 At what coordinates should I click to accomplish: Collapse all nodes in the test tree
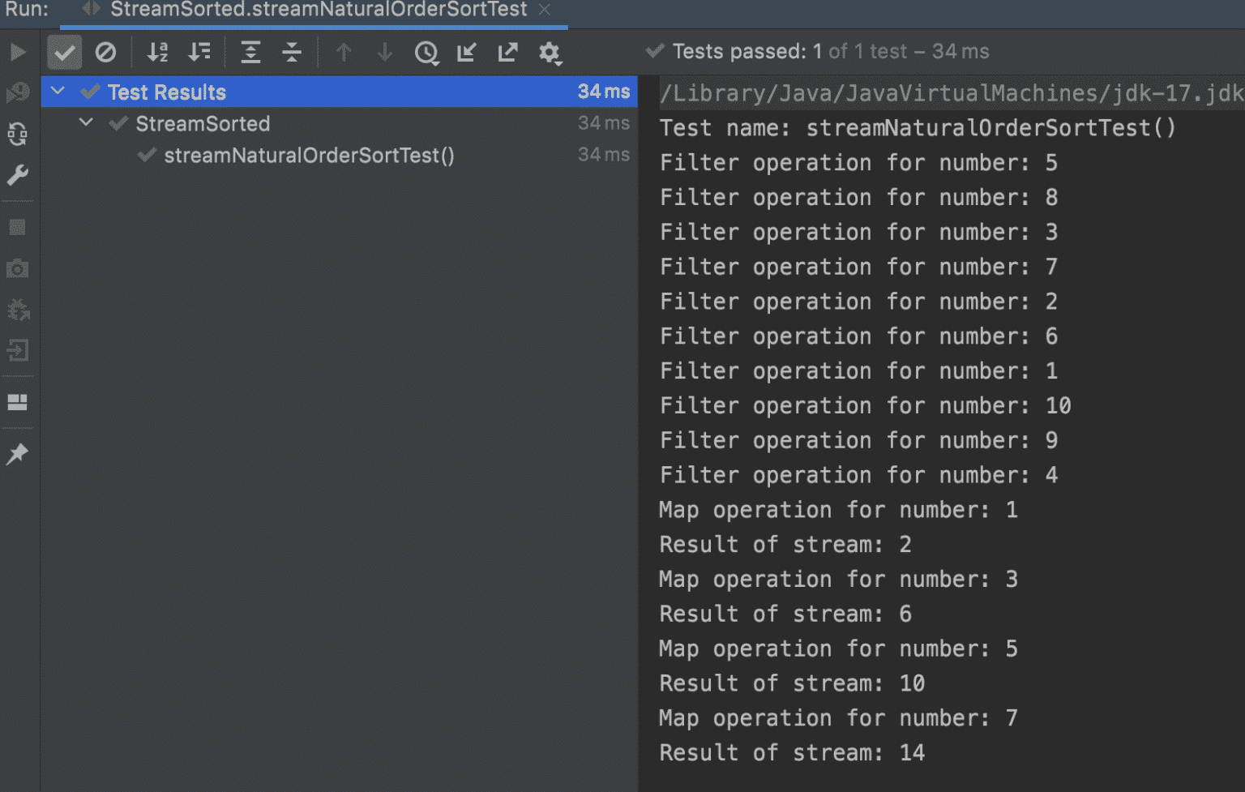[x=292, y=52]
